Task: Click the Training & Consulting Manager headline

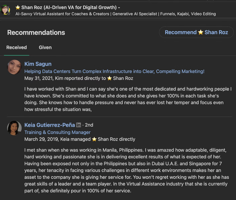Action: (57, 132)
